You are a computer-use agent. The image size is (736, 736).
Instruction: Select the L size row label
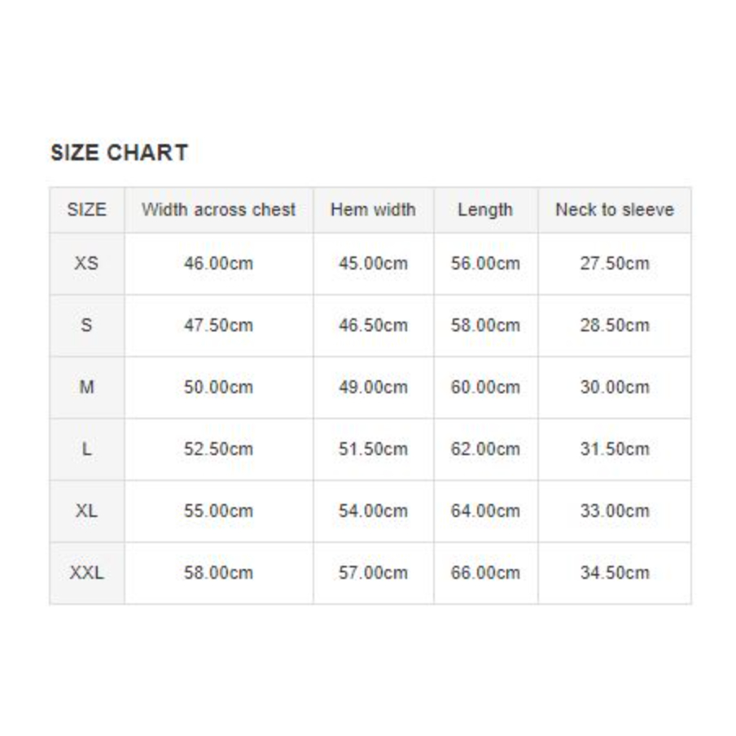point(86,449)
